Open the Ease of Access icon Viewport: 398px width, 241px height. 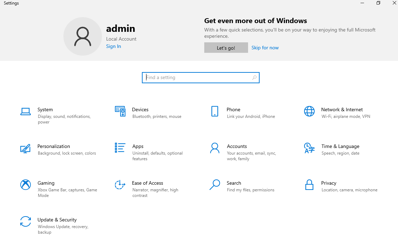point(120,185)
